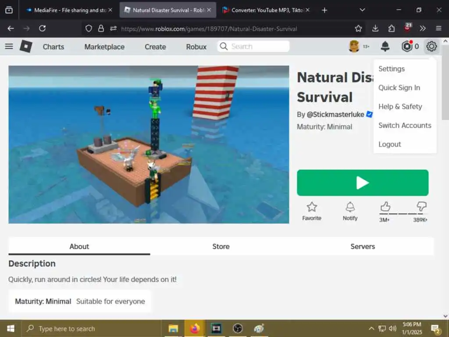Open Windows notification center
The width and height of the screenshot is (449, 337).
coord(436,330)
